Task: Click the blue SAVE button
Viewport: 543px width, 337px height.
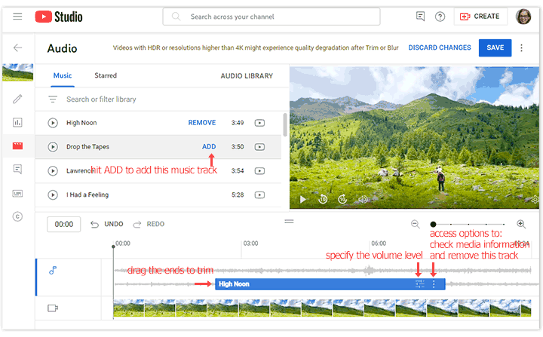Action: pyautogui.click(x=495, y=47)
